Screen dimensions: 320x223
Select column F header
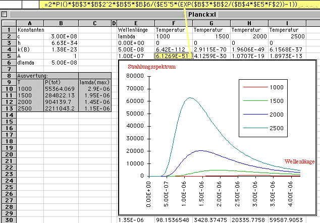(x=174, y=23)
